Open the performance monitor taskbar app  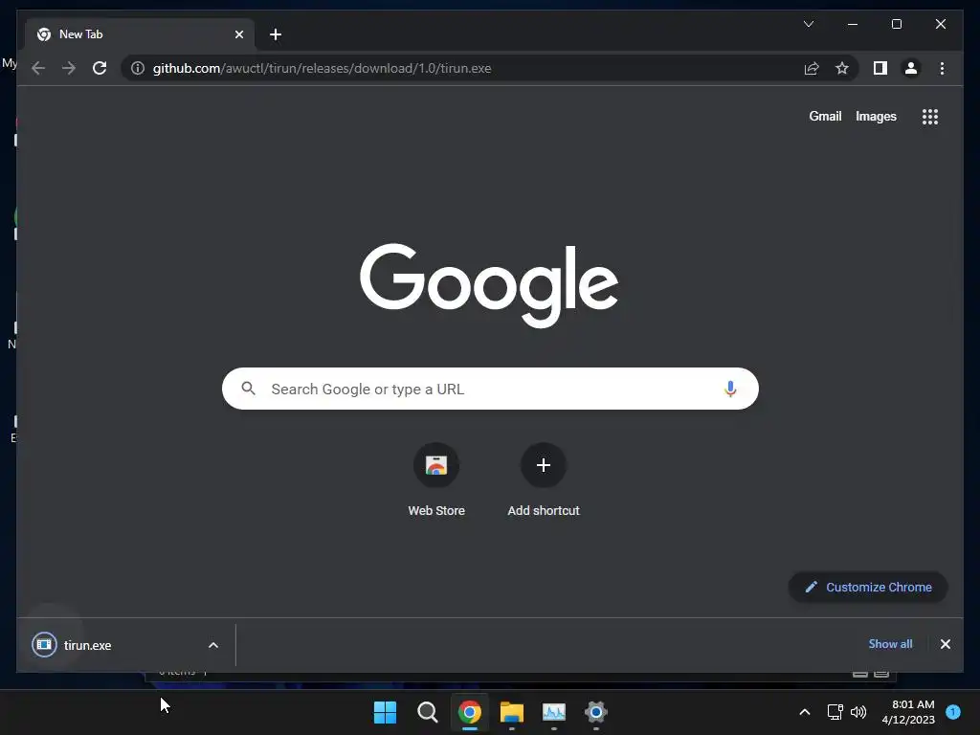click(554, 712)
